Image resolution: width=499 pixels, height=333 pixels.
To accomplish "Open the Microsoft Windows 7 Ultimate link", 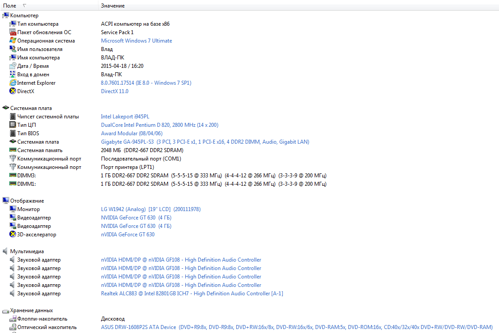I will point(136,41).
